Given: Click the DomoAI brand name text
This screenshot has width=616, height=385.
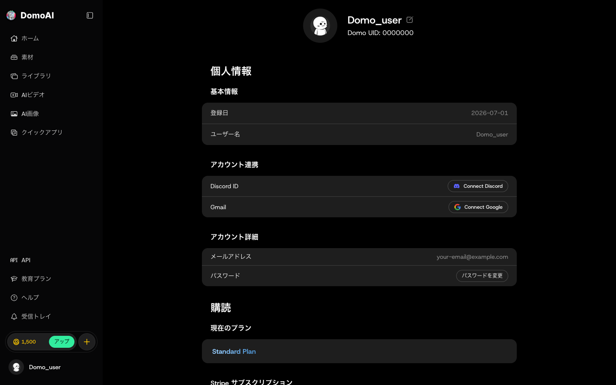Looking at the screenshot, I should pos(37,15).
